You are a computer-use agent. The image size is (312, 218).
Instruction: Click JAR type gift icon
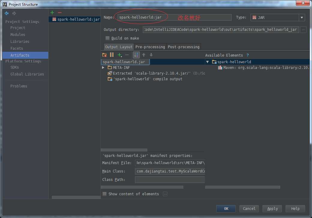click(254, 17)
